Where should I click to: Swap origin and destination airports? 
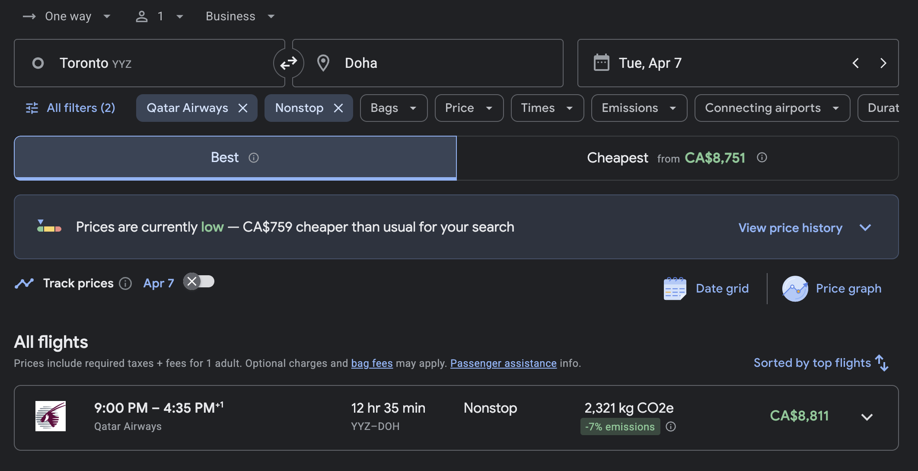pos(288,63)
